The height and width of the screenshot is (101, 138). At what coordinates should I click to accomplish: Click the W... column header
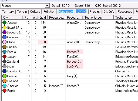tap(35, 18)
